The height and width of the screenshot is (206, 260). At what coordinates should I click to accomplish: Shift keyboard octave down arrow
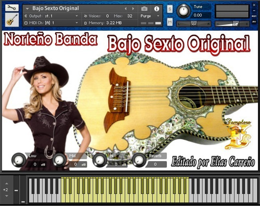pyautogui.click(x=6, y=196)
